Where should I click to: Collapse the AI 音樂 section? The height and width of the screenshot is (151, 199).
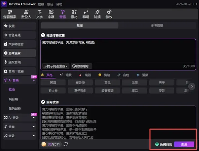[x=34, y=80]
